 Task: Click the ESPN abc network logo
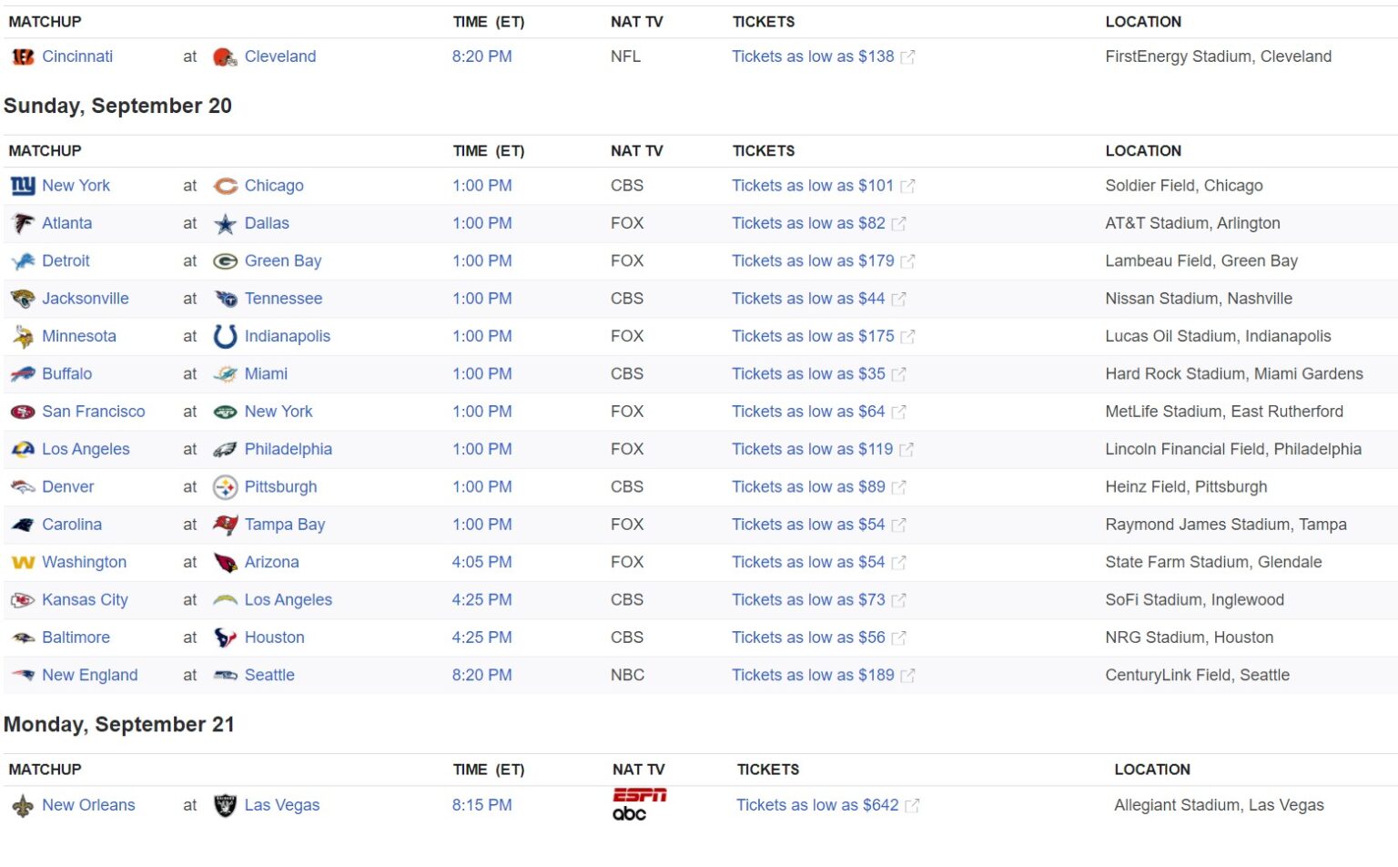pos(638,805)
